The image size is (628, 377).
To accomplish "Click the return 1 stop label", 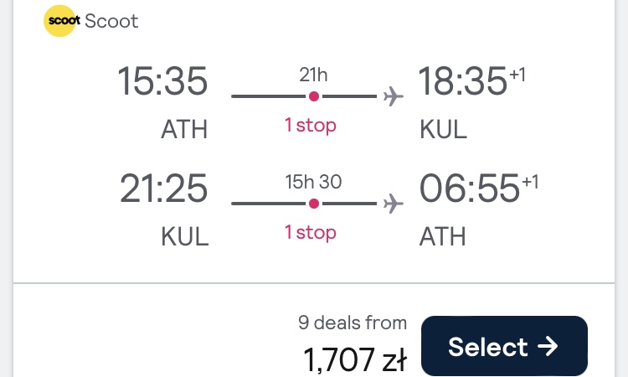I will (311, 233).
